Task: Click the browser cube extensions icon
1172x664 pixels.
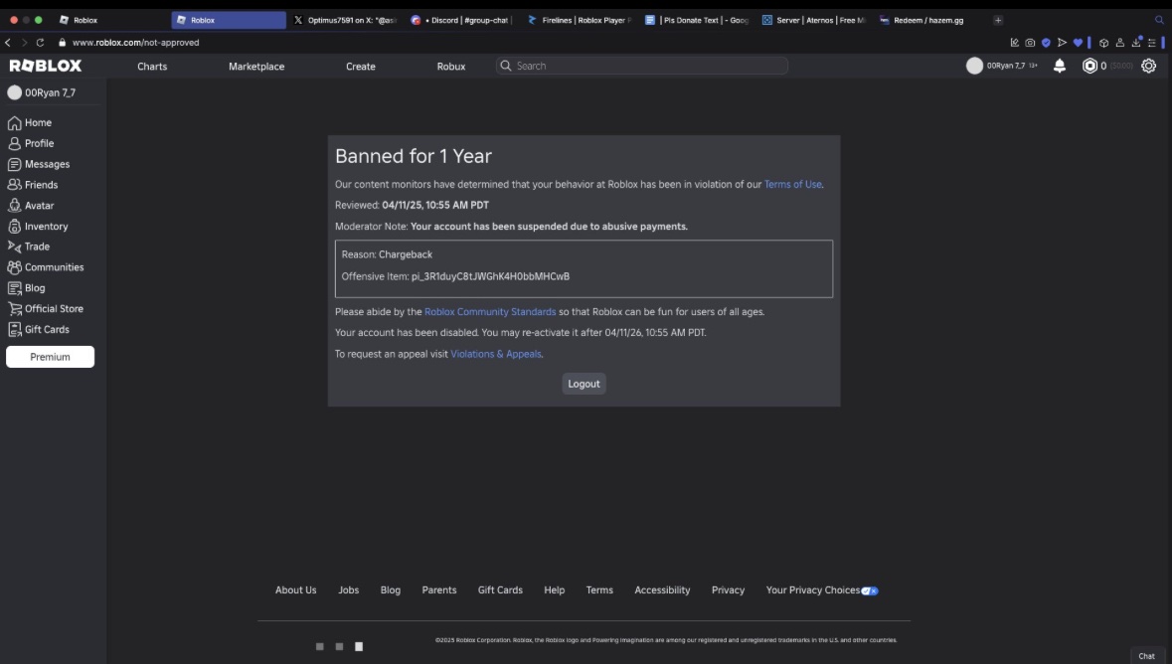Action: (x=1103, y=43)
